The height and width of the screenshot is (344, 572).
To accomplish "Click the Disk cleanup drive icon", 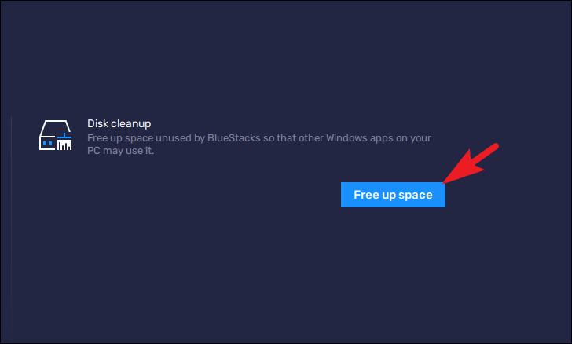I will 56,135.
